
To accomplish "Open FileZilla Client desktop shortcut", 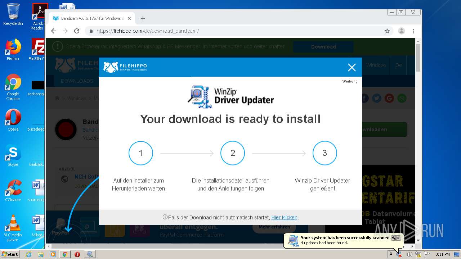I will [38, 50].
